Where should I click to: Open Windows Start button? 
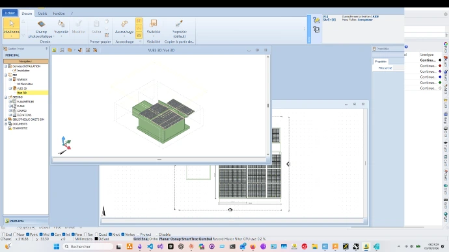tap(57, 246)
